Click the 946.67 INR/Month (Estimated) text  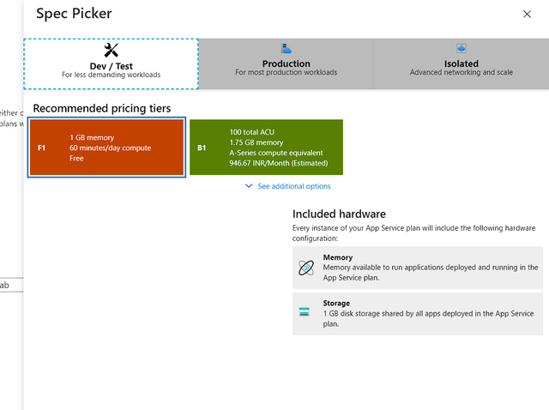point(278,163)
